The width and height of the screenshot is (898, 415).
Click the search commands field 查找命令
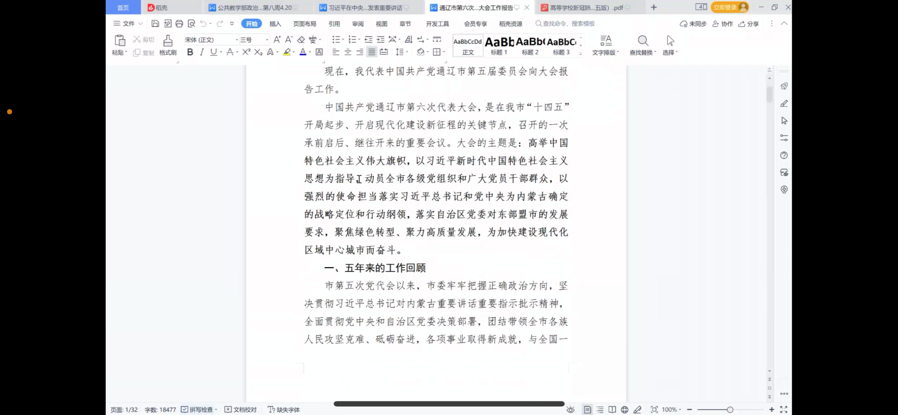pos(565,23)
